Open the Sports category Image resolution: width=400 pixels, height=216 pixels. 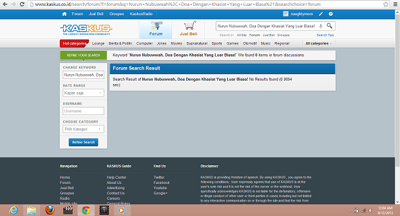pyautogui.click(x=217, y=44)
